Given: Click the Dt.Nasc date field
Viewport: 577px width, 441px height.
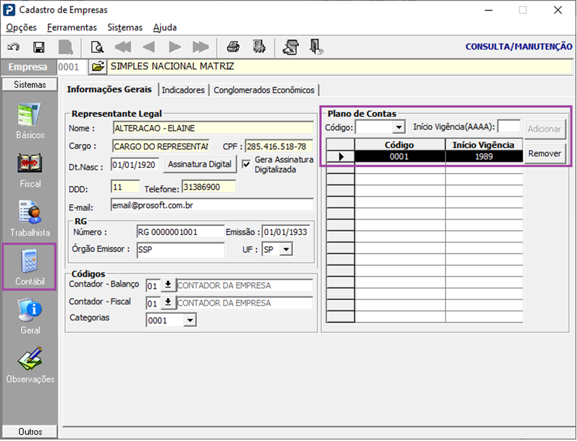Looking at the screenshot, I should (135, 165).
